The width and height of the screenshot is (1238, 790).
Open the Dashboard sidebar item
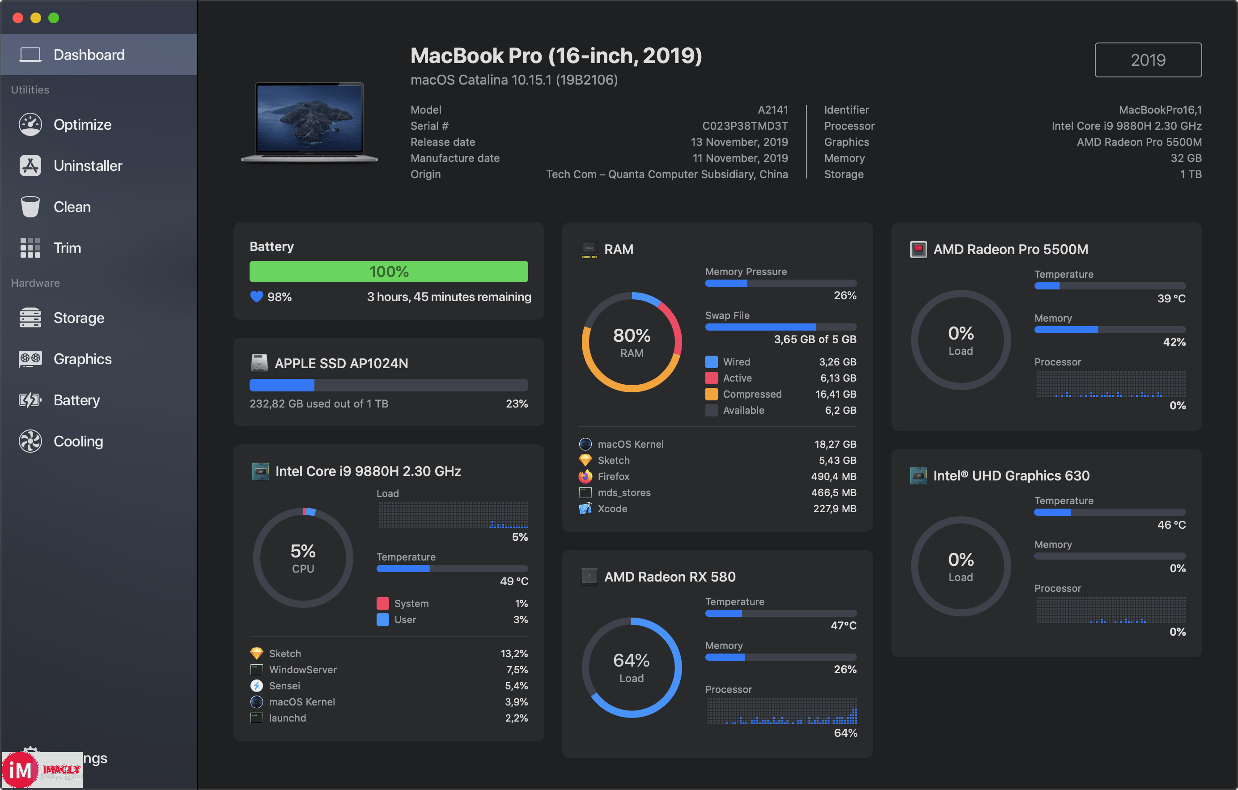click(98, 55)
